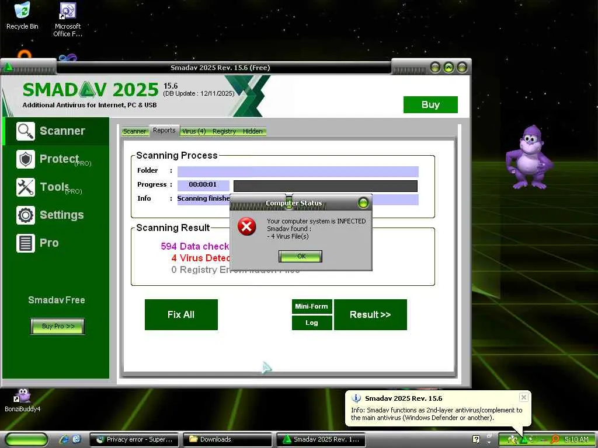Switch to Privacy error taskbar window
Screen dimensions: 598x448
pos(134,440)
